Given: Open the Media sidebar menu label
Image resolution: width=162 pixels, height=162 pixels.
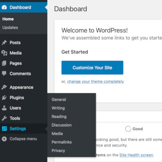Looking at the screenshot, I should pos(16,53).
